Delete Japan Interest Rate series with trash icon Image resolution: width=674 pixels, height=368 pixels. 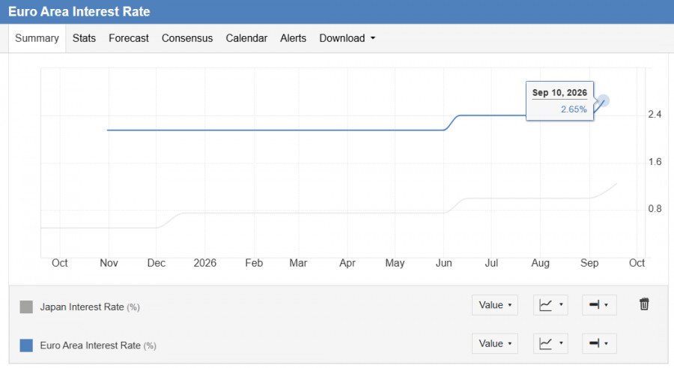tap(644, 304)
